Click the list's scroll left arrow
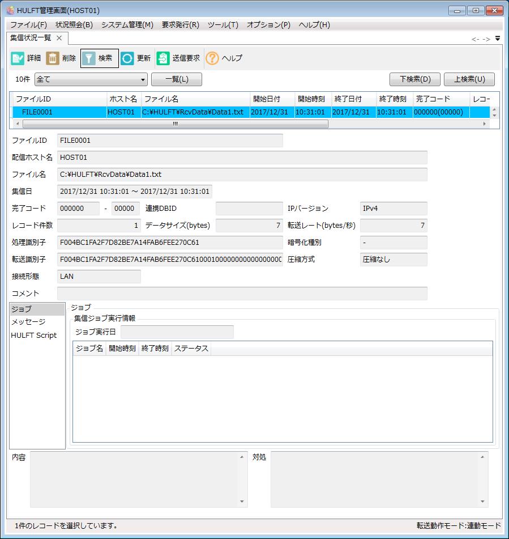The image size is (509, 539). click(18, 124)
